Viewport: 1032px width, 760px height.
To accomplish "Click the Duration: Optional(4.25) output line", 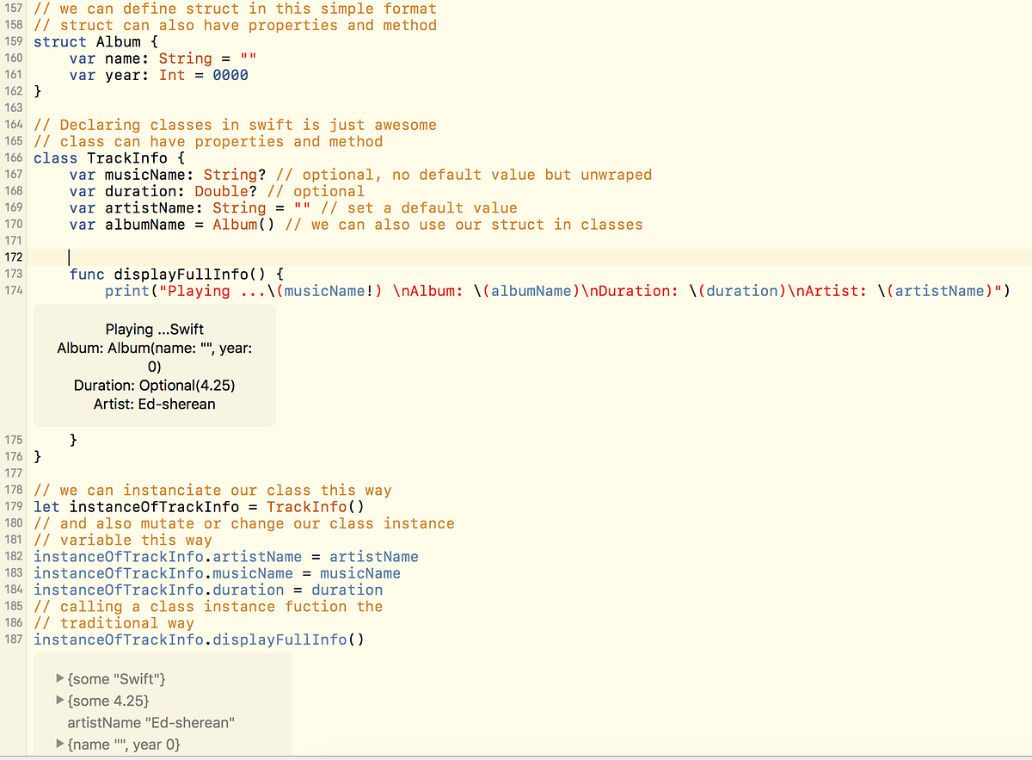I will [x=154, y=385].
